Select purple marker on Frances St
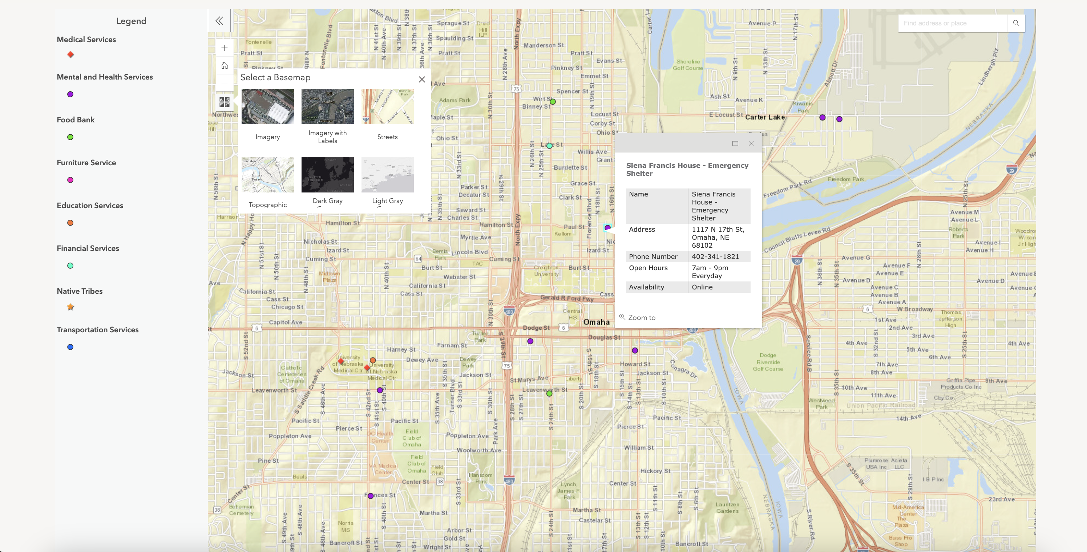Image resolution: width=1087 pixels, height=552 pixels. click(371, 496)
